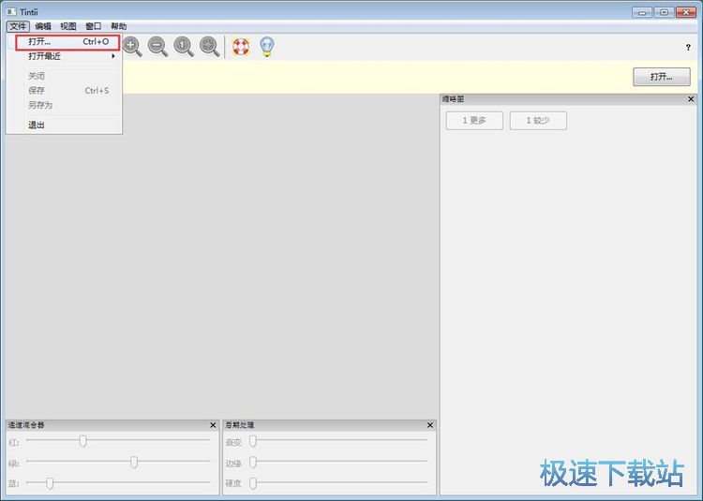Open help via the lifebuoy icon
703x501 pixels.
coord(241,47)
